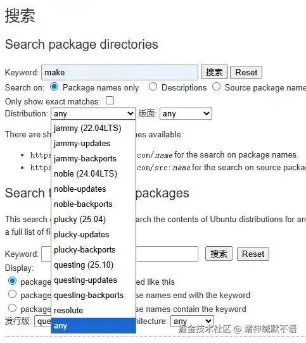This screenshot has height=343, width=306.
Task: Select first Display radio option, ending 'like this'
Action: tap(12, 280)
